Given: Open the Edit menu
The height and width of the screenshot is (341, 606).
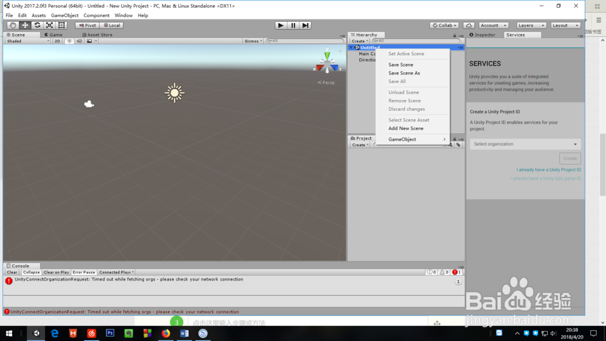Looking at the screenshot, I should 22,16.
